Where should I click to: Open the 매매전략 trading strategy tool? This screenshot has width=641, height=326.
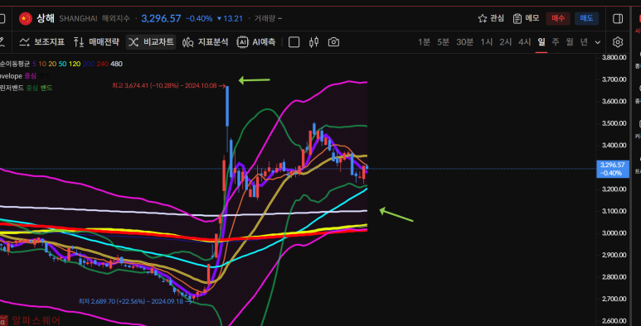pyautogui.click(x=96, y=42)
